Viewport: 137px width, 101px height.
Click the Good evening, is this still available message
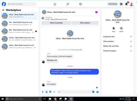click(x=59, y=57)
